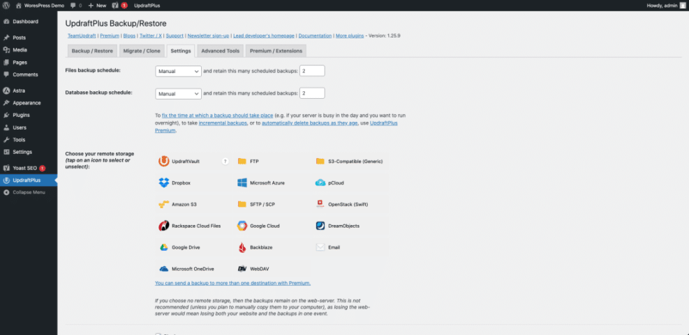
Task: Click 'send a backup to more than one destination' link
Action: [x=233, y=283]
